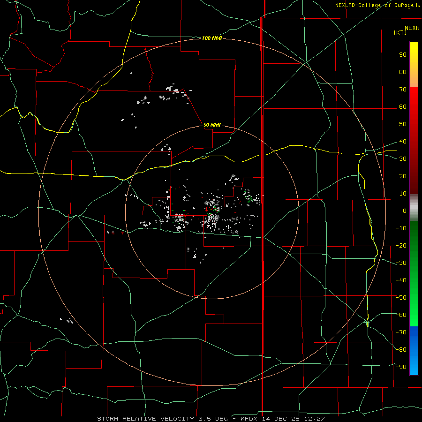Click the 60 knot legend label

403,106
